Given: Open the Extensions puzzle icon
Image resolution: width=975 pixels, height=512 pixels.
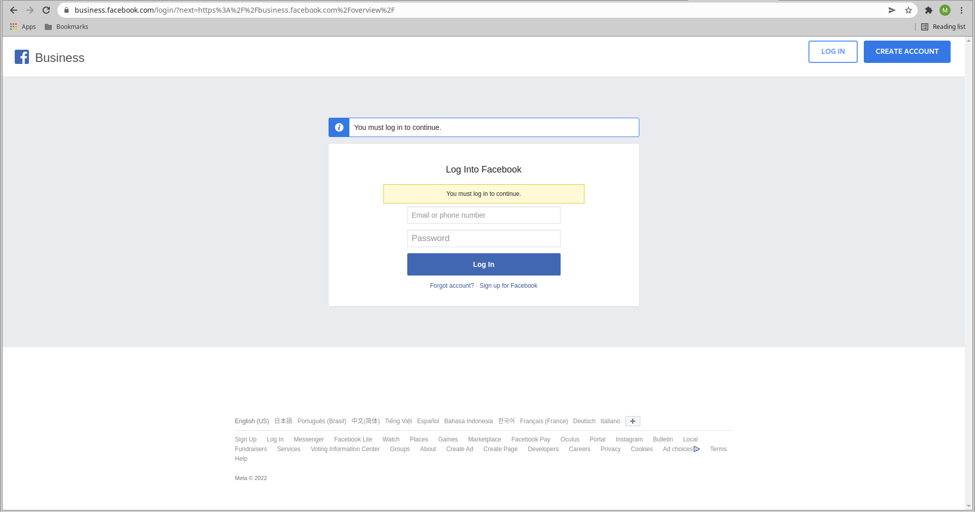Looking at the screenshot, I should (x=929, y=10).
